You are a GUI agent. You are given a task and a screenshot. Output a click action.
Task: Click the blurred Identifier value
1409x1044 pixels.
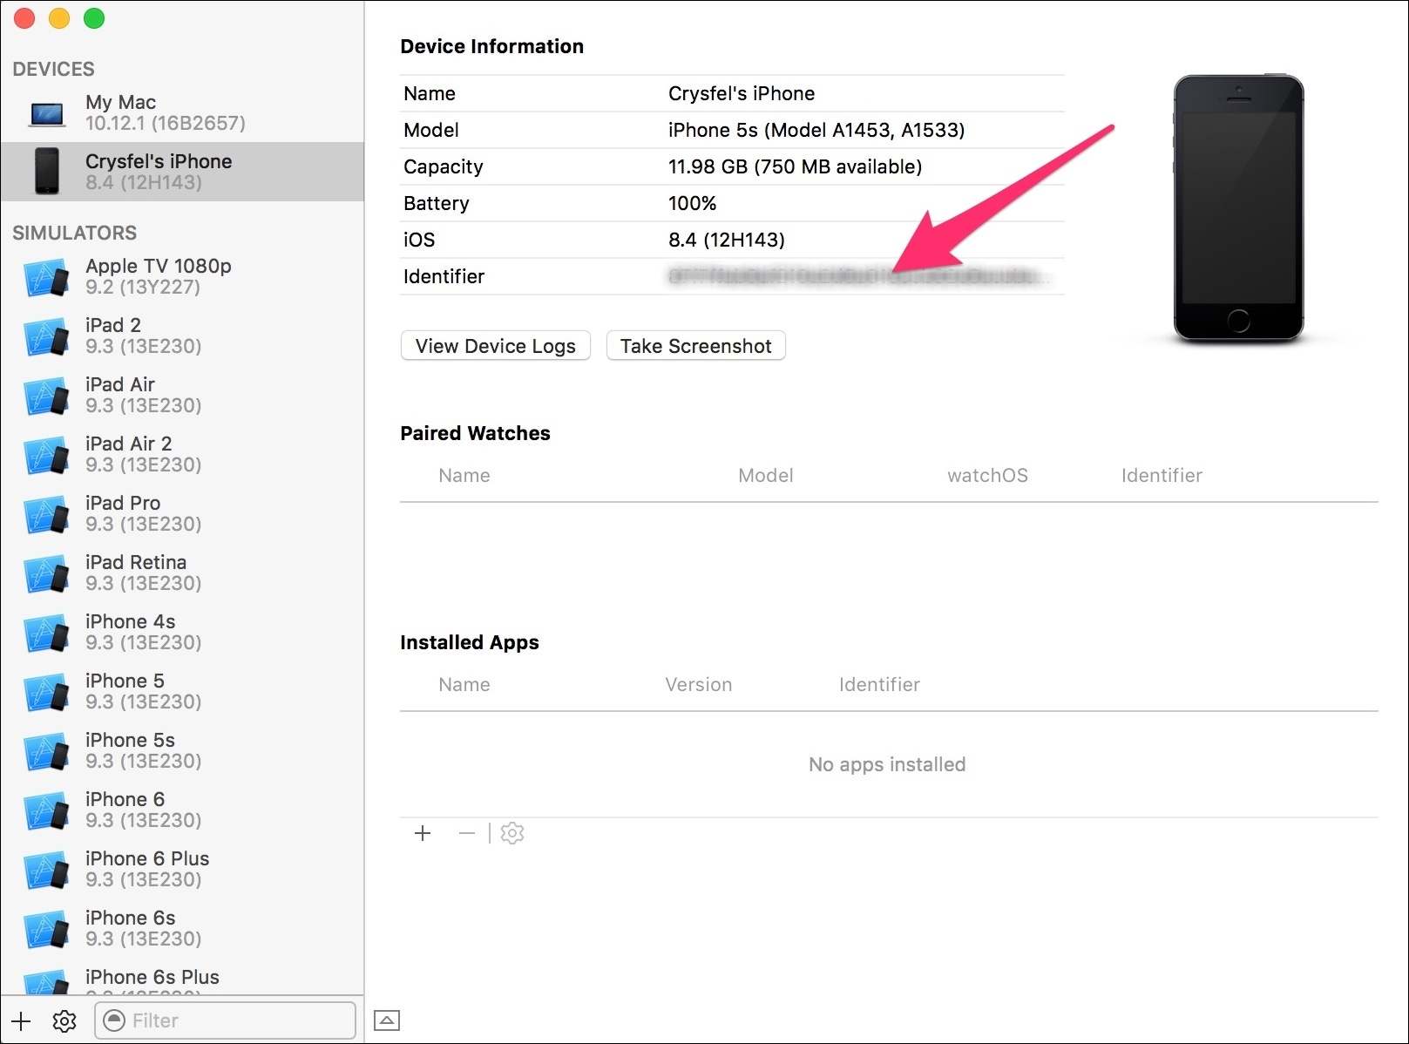pyautogui.click(x=858, y=276)
